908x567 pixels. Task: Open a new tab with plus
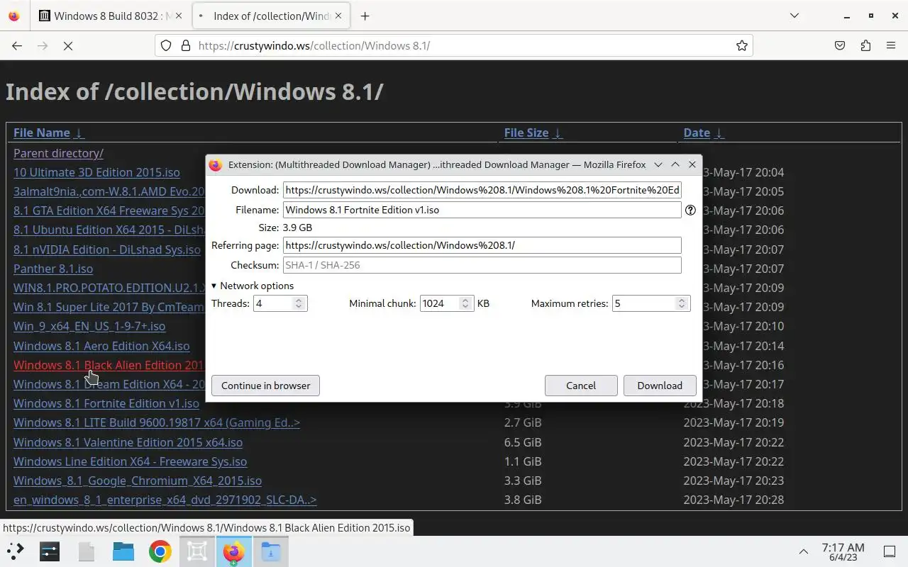(x=365, y=16)
